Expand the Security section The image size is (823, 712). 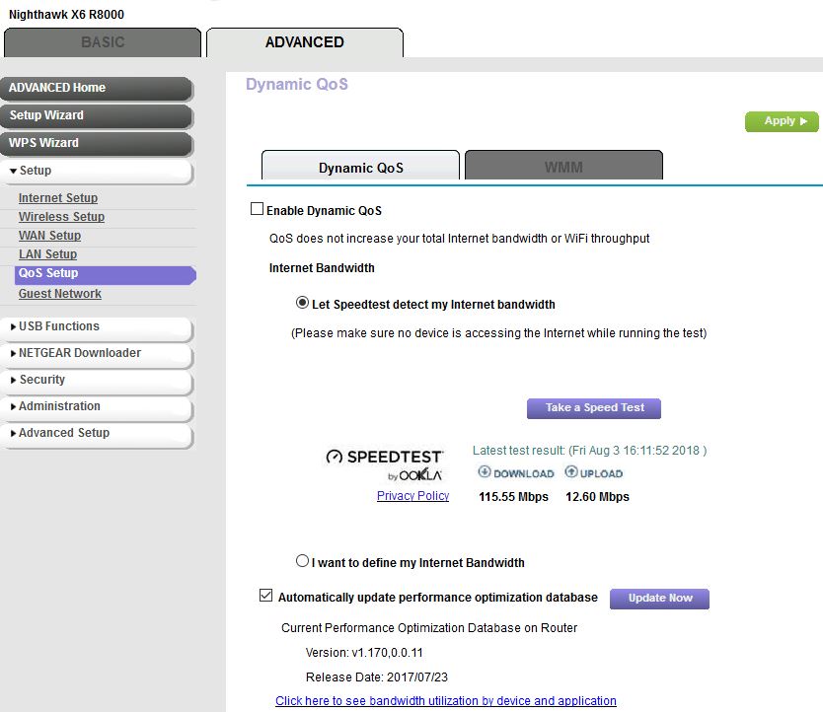click(x=97, y=381)
